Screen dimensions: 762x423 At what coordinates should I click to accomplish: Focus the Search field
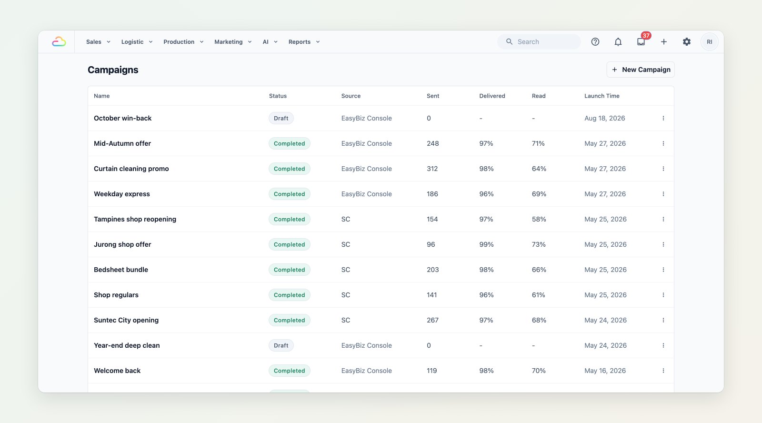click(539, 42)
